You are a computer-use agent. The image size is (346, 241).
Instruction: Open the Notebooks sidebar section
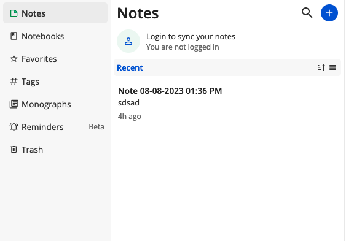point(55,36)
